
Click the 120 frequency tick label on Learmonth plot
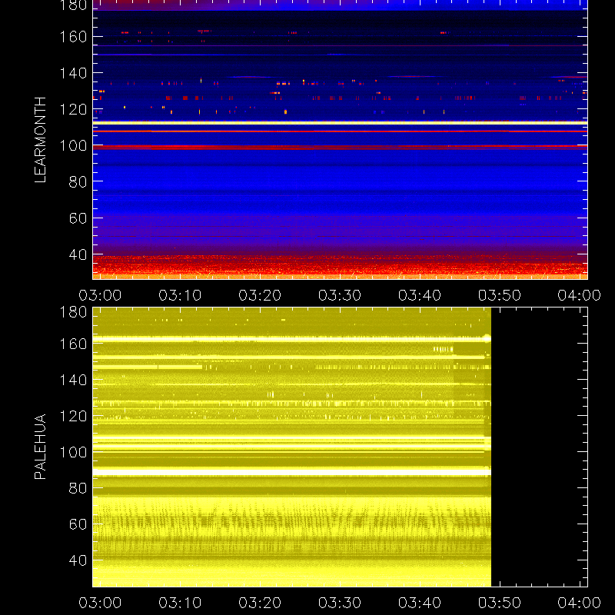point(73,109)
